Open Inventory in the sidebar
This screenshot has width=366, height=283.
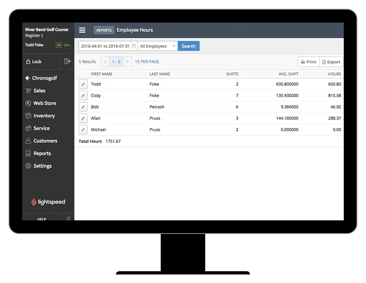pyautogui.click(x=40, y=116)
